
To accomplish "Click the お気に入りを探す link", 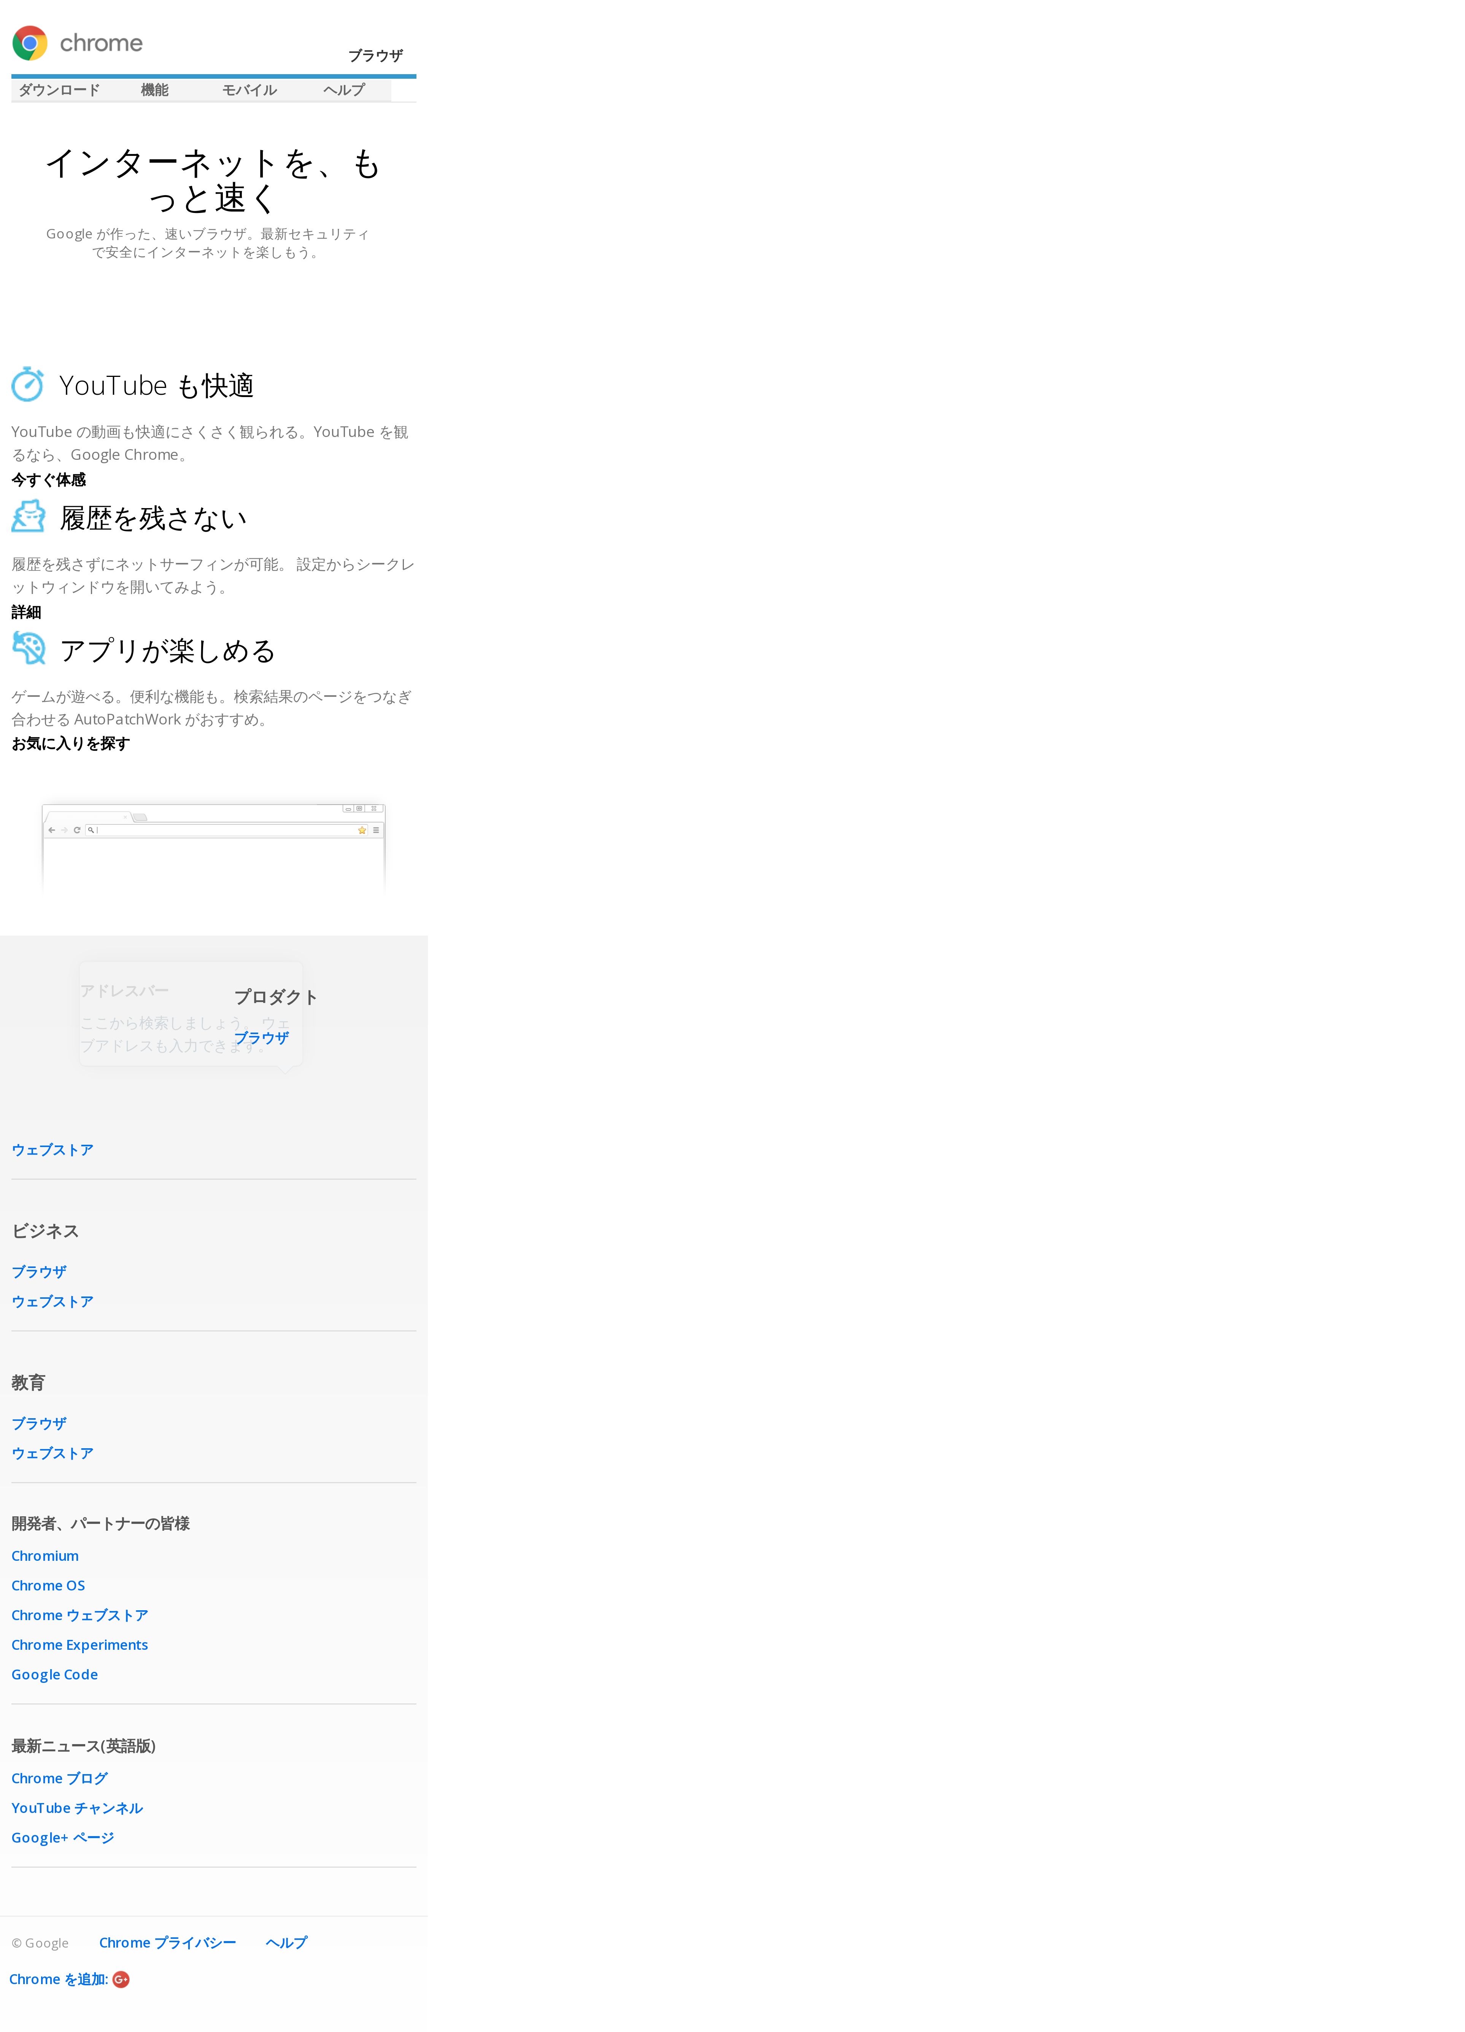I will click(x=71, y=744).
